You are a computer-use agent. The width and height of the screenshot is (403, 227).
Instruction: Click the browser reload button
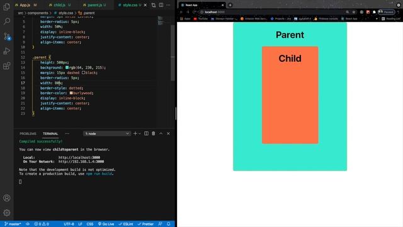[195, 12]
